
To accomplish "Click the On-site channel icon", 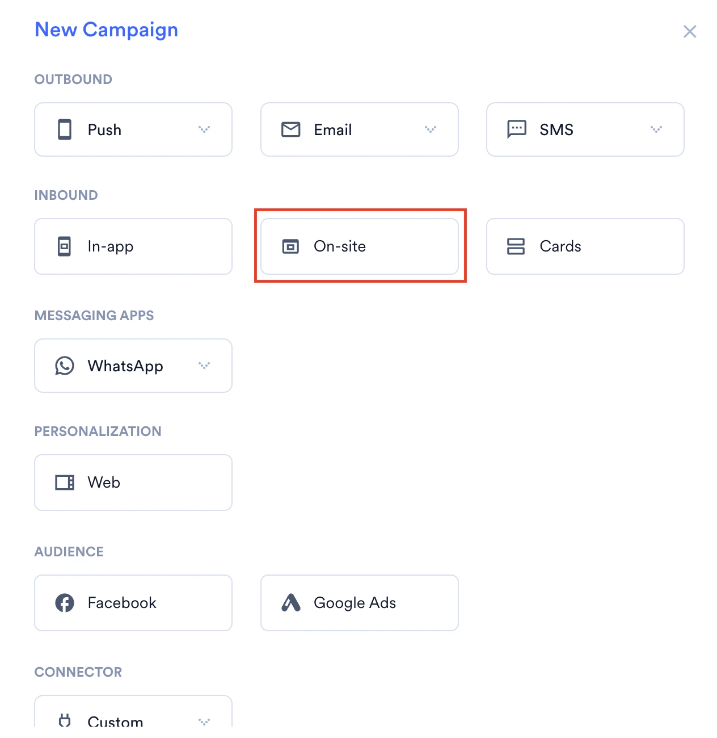I will coord(290,246).
